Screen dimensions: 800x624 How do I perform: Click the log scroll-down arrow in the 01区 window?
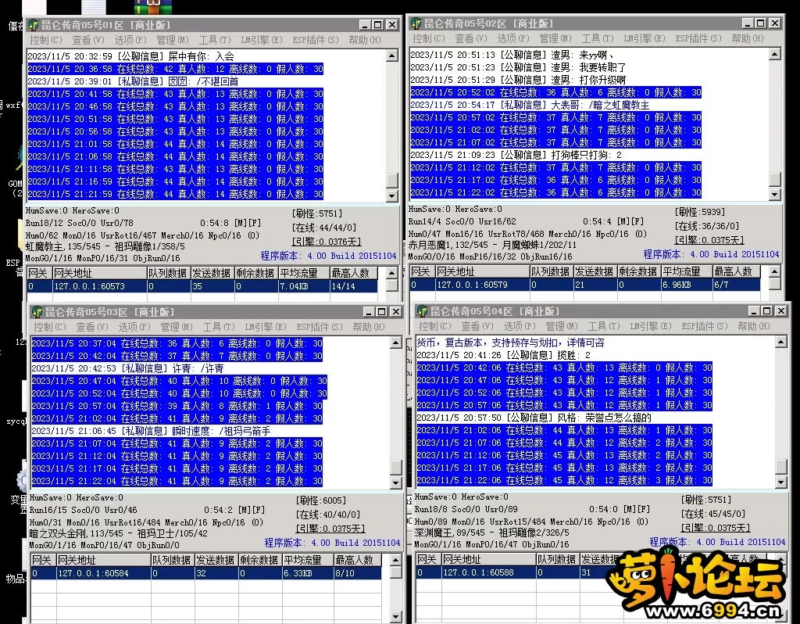pyautogui.click(x=392, y=195)
